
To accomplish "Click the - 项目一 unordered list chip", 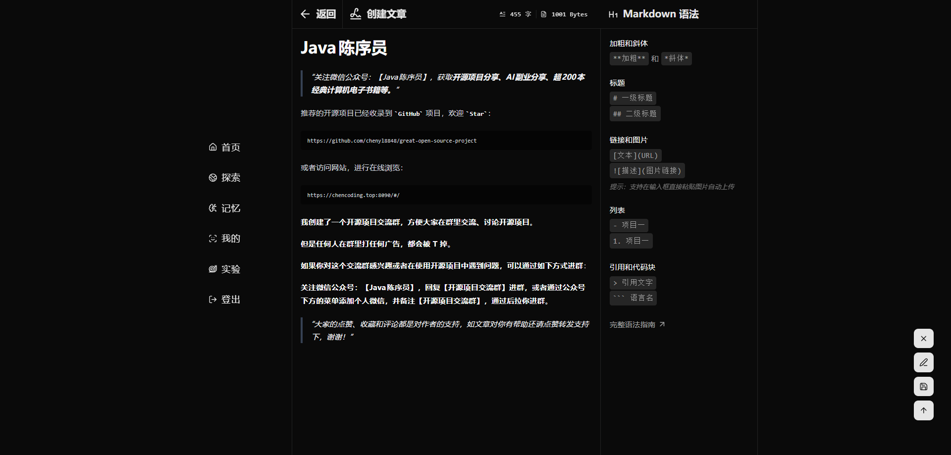I will point(629,225).
